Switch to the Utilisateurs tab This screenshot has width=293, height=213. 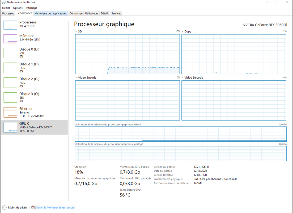92,14
